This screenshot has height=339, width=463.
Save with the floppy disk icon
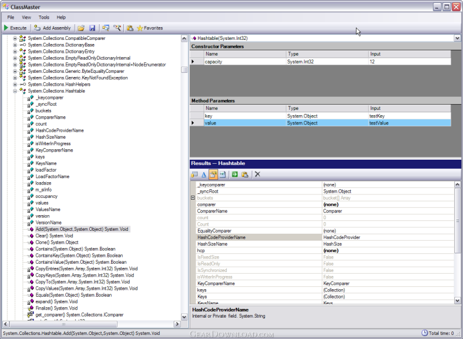92,28
